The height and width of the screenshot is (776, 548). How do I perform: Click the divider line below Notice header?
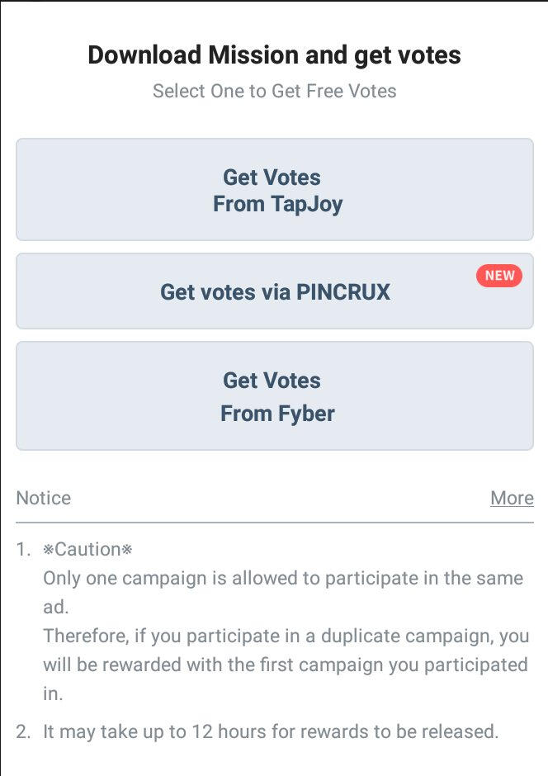click(274, 523)
